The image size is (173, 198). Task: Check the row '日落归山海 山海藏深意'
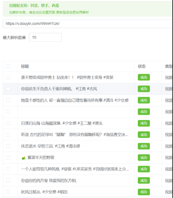(x=8, y=123)
